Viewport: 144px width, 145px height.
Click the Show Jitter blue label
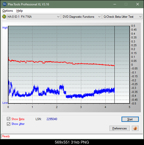tap(18, 124)
